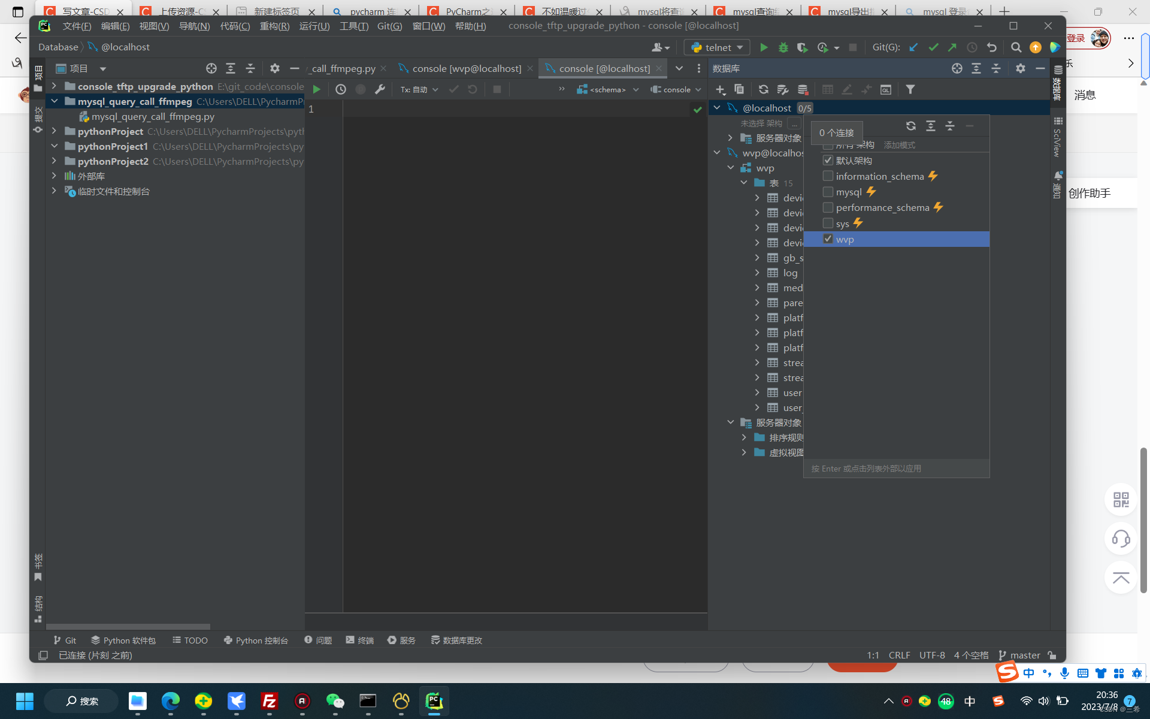Click the green Execute query button

tap(317, 89)
